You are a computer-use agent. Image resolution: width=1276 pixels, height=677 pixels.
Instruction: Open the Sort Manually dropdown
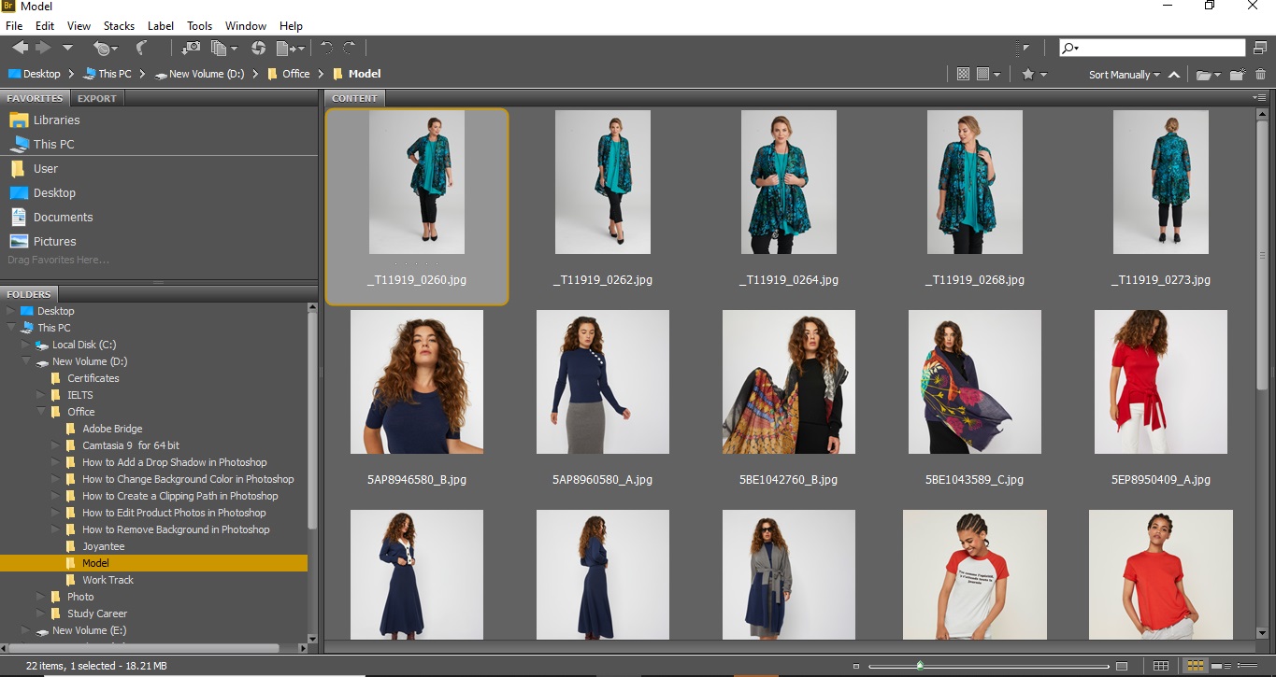click(x=1124, y=75)
